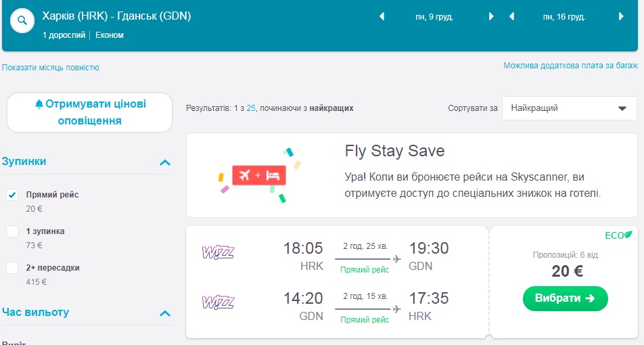The image size is (644, 345).
Task: Click the ECO leaf badge
Action: click(618, 235)
